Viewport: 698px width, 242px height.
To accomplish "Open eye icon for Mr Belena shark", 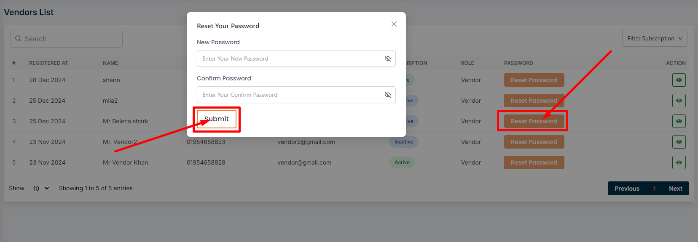I will pyautogui.click(x=679, y=121).
